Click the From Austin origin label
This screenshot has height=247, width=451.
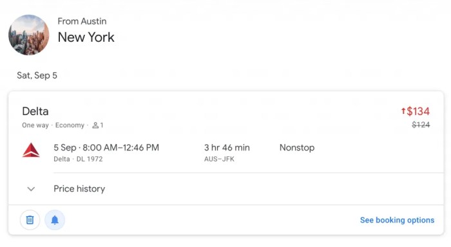point(82,21)
